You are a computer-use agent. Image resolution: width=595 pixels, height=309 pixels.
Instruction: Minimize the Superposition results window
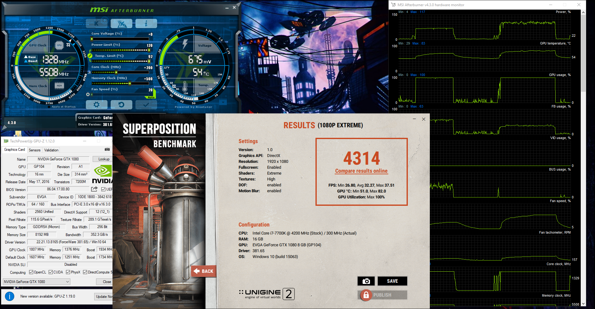[x=414, y=119]
